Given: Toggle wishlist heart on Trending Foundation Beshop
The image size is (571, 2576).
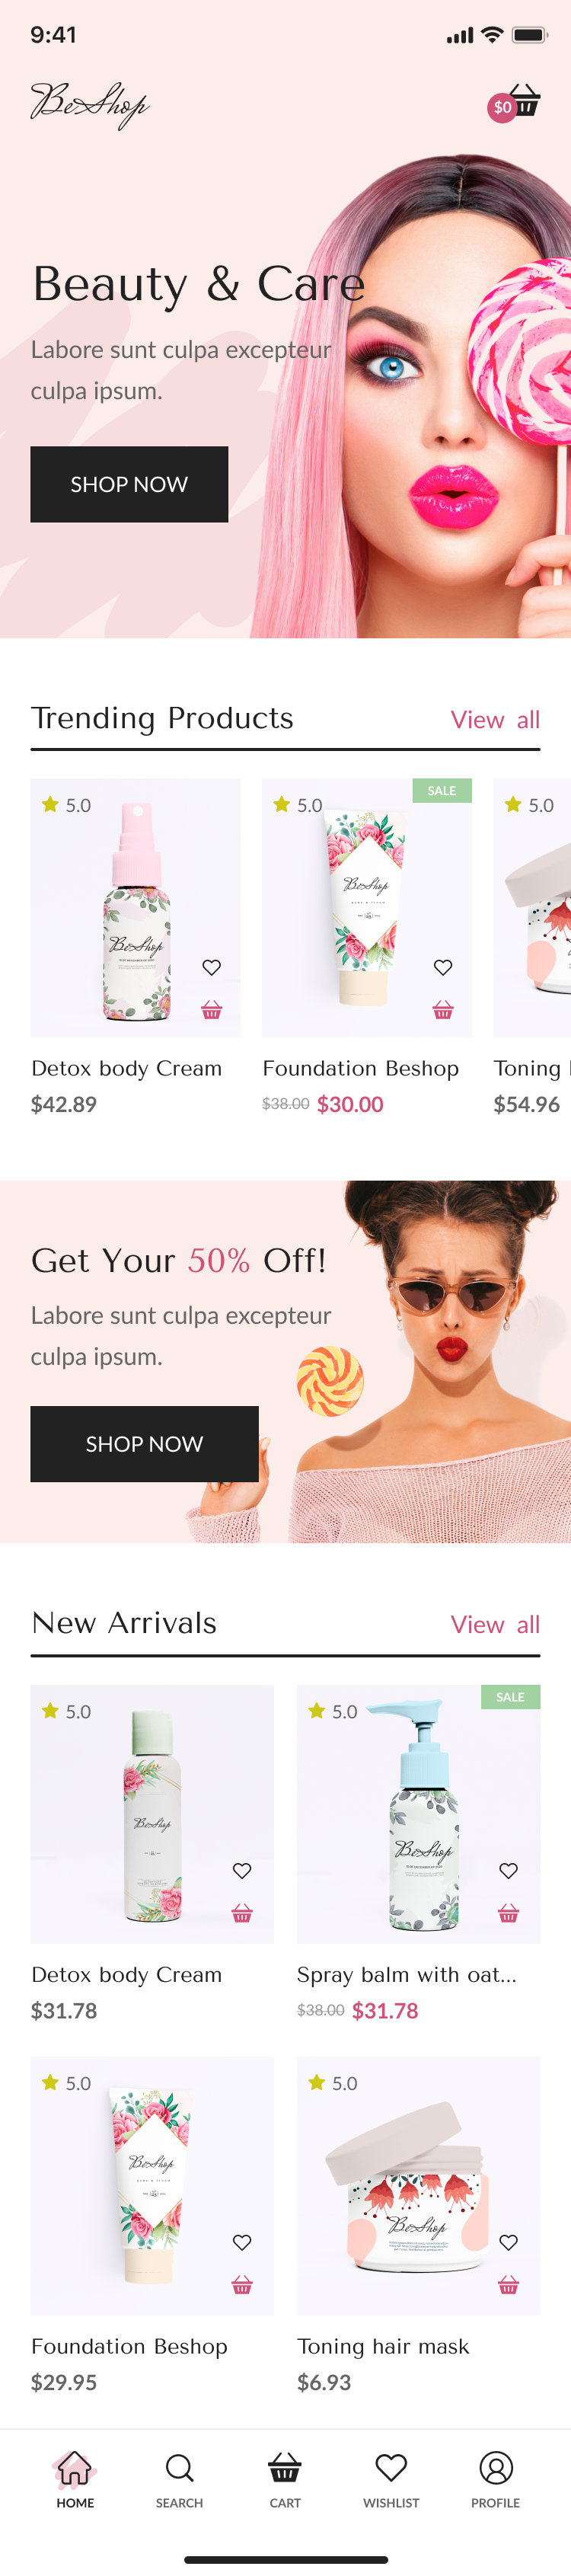Looking at the screenshot, I should click(x=443, y=967).
